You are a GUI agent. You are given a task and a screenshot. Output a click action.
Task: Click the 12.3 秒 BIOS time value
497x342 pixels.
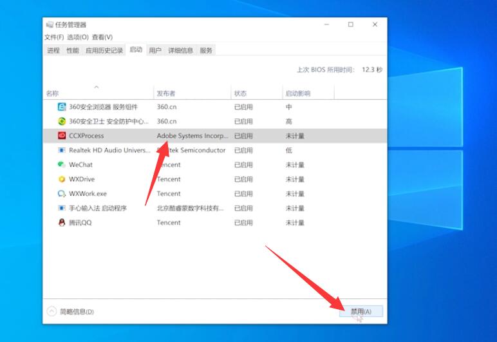[372, 70]
